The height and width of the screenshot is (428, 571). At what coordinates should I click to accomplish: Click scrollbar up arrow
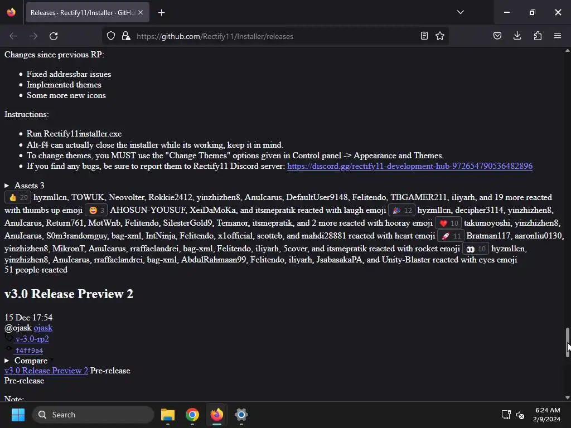[567, 51]
